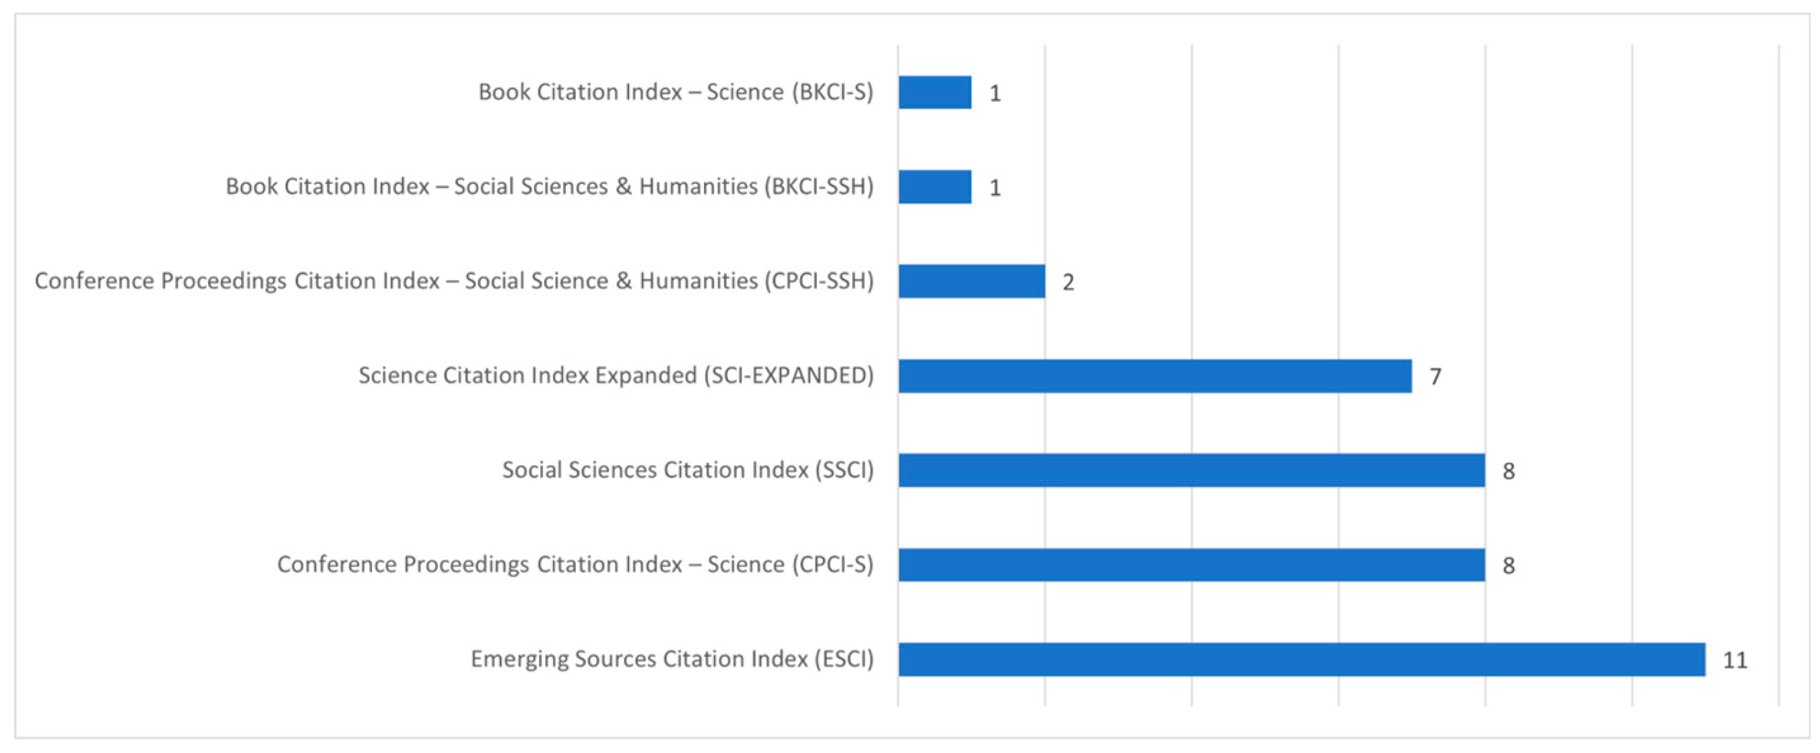Select the data value 1 beside BKCI-S bar
Image resolution: width=1820 pixels, height=753 pixels.
tap(995, 93)
